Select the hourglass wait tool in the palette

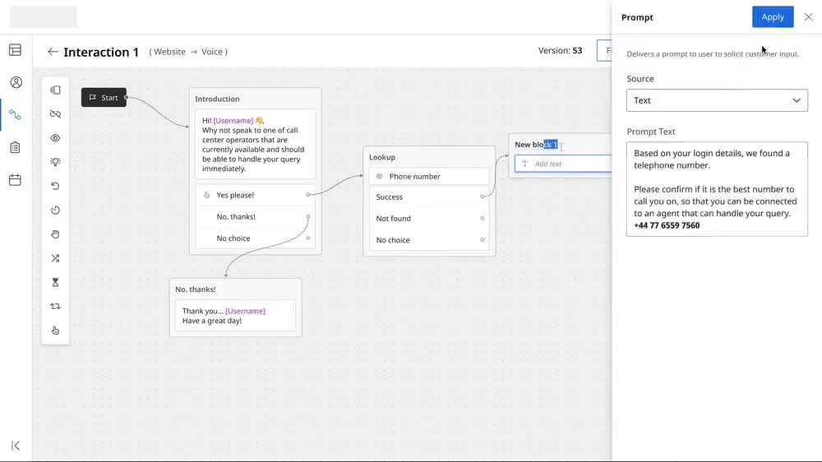point(55,282)
